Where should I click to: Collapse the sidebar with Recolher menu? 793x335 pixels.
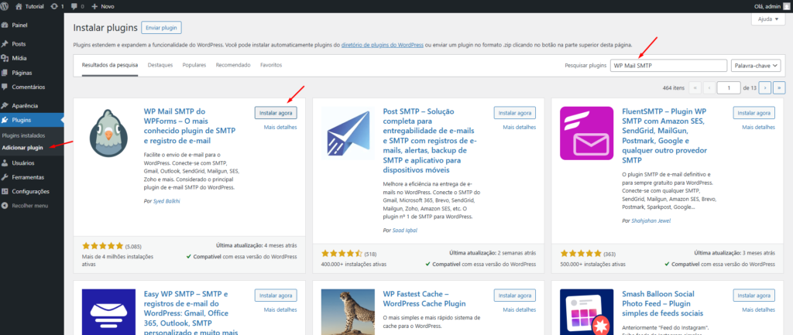pos(32,206)
